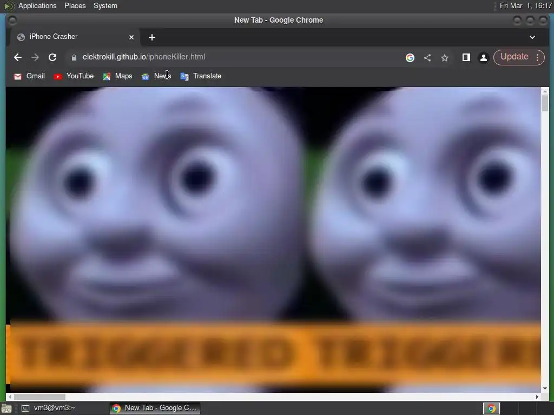554x415 pixels.
Task: Click the vertical scrollbar down arrow
Action: tap(545, 389)
